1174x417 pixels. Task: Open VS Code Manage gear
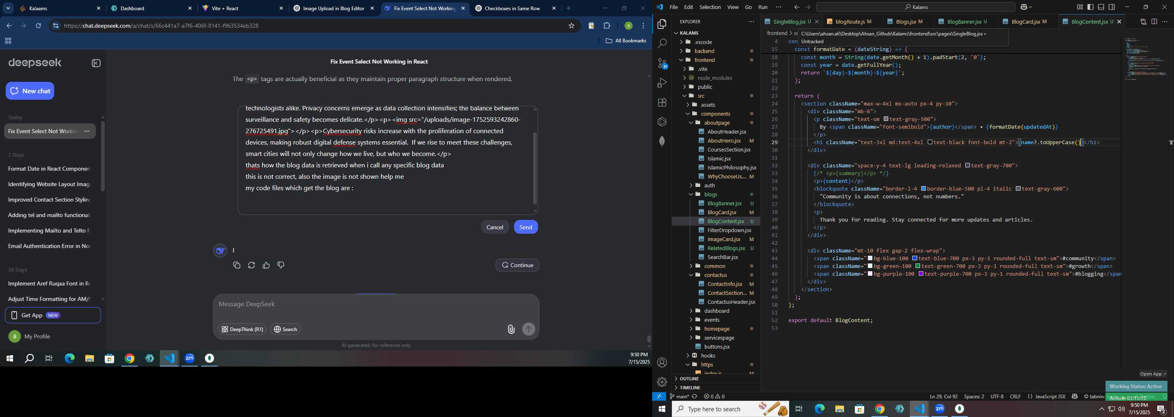click(x=662, y=382)
